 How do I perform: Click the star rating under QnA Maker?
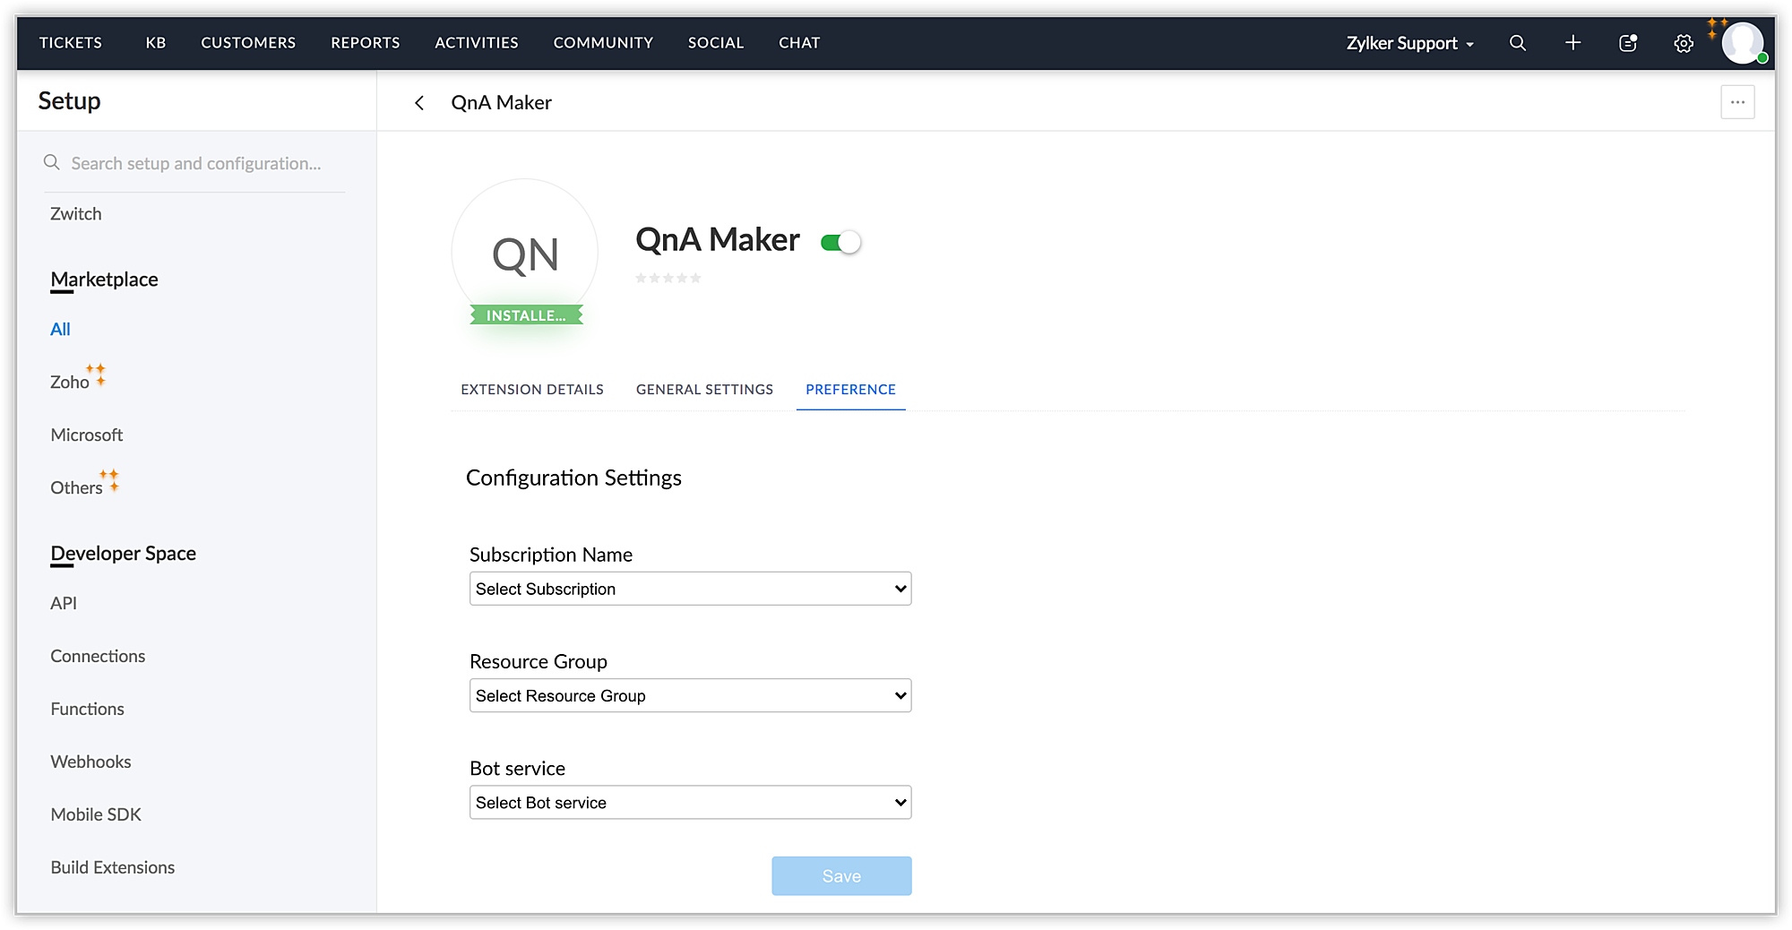[668, 278]
